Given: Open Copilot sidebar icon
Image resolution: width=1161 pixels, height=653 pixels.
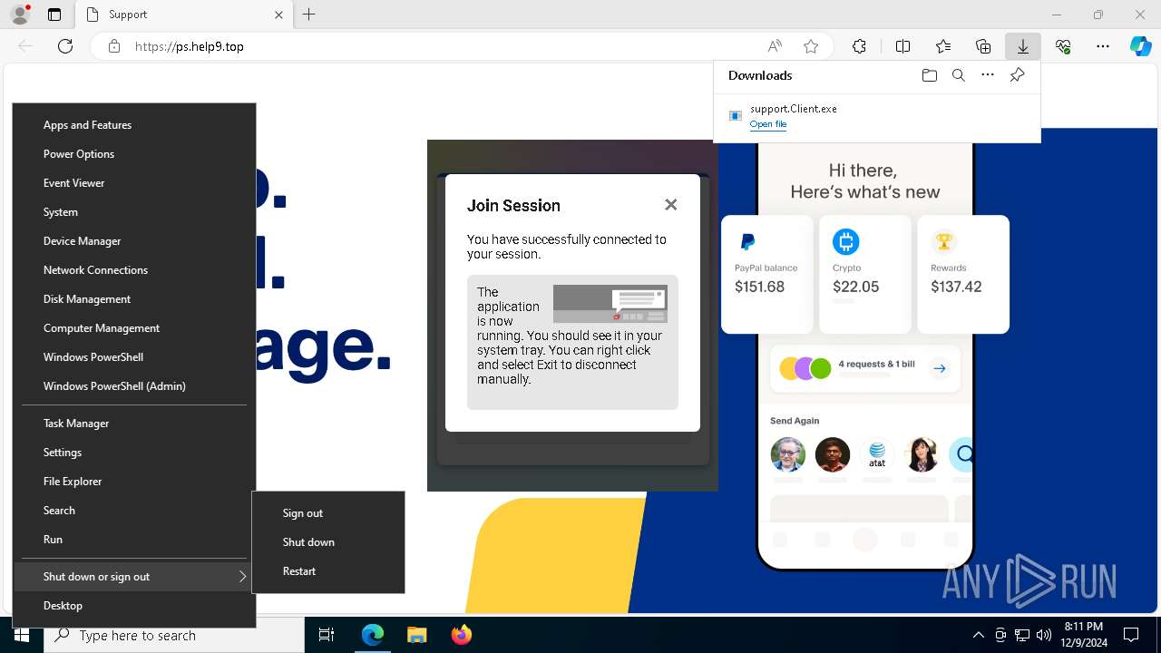Looking at the screenshot, I should pos(1140,46).
